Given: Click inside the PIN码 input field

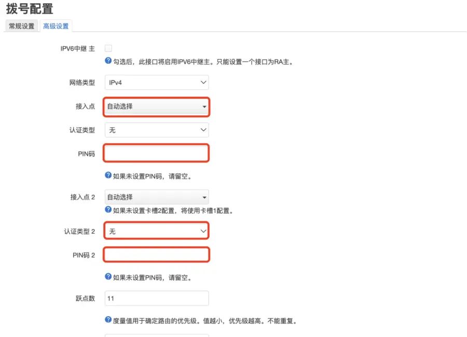Looking at the screenshot, I should tap(157, 153).
